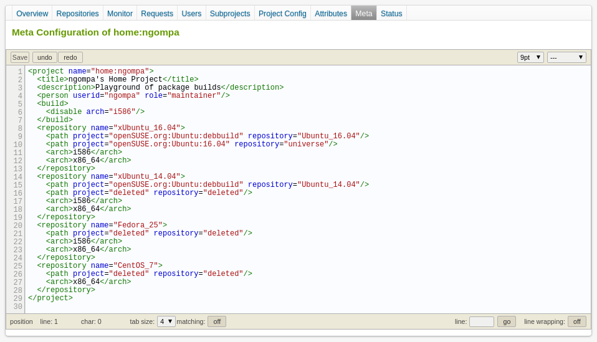Open the Overview tab
Viewport: 597px width, 342px height.
tap(32, 14)
